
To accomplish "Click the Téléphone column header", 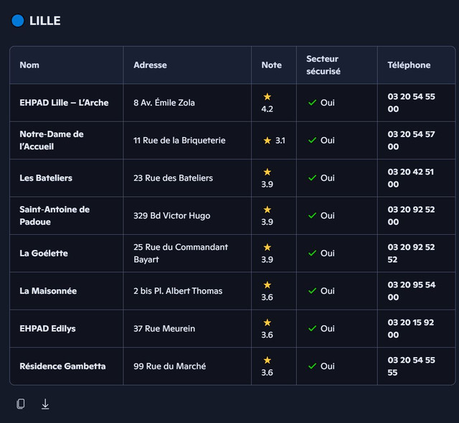I will pos(409,65).
